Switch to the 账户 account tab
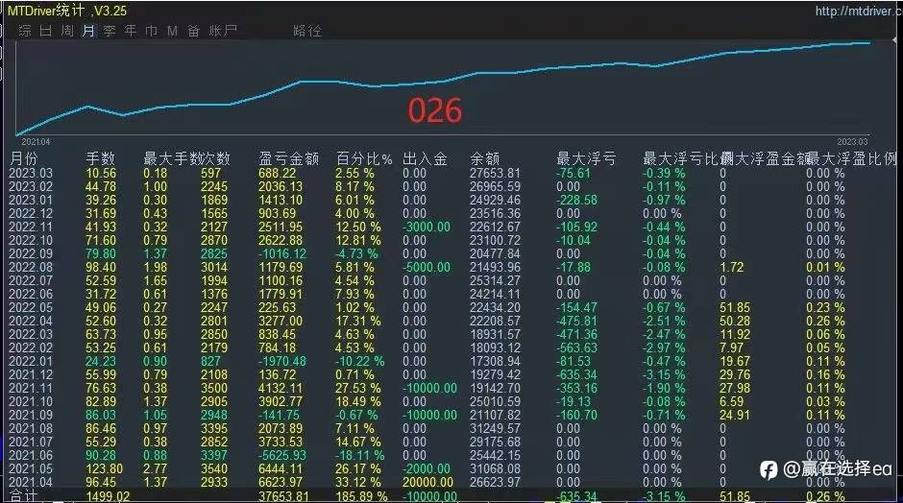The image size is (903, 503). click(x=224, y=31)
